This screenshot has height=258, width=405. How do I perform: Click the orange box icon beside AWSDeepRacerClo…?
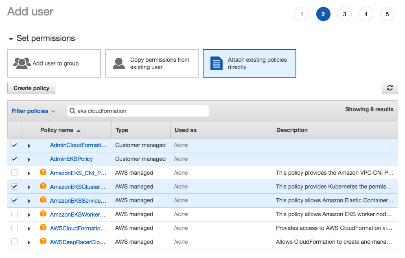pos(43,241)
